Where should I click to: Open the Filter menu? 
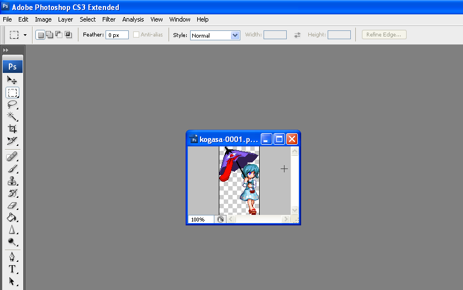click(x=109, y=19)
